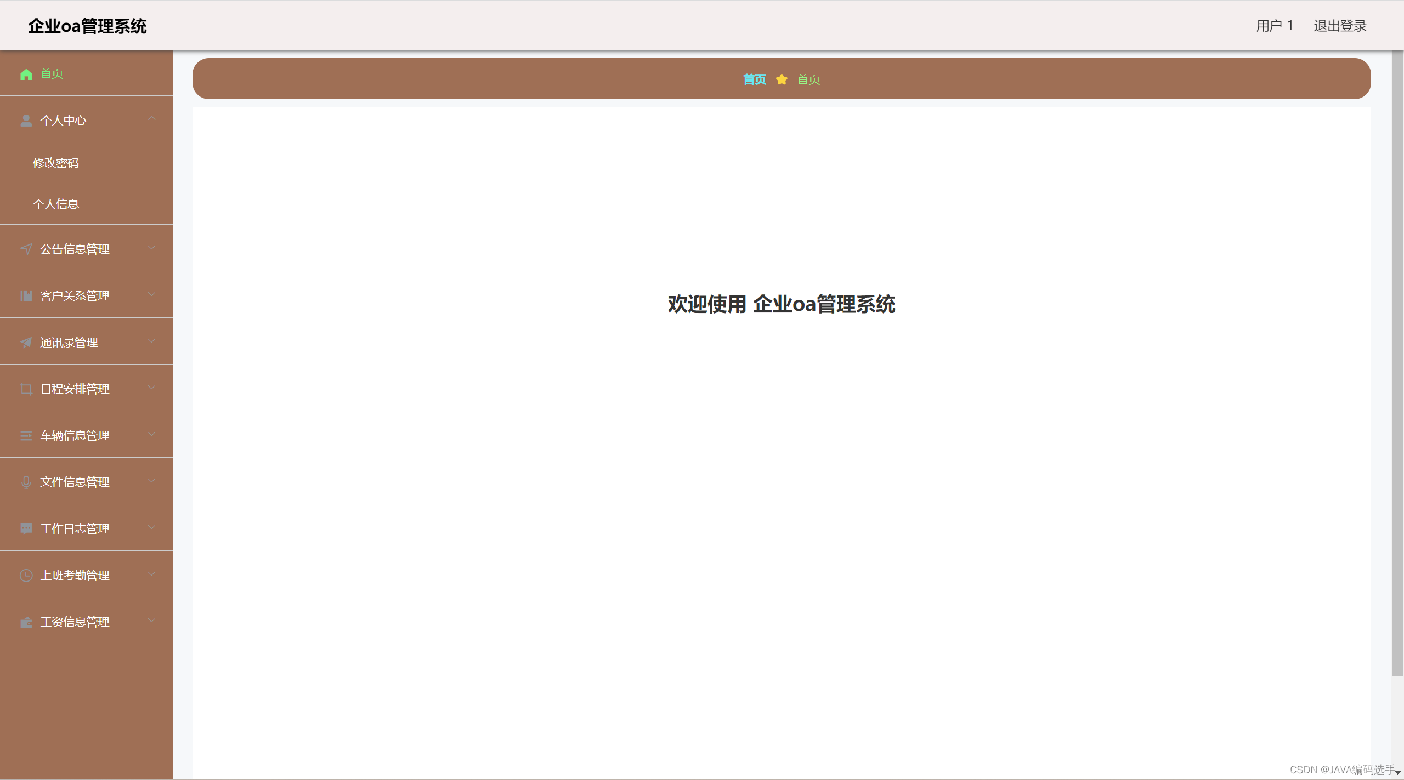Click the paper-plane outline icon for 公告信息管理

(x=26, y=249)
